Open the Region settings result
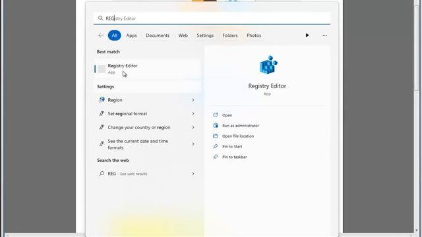This screenshot has height=237, width=422. click(x=148, y=100)
